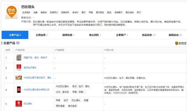Click the 餐饮服务 tag
This screenshot has height=111, width=187.
click(x=100, y=12)
